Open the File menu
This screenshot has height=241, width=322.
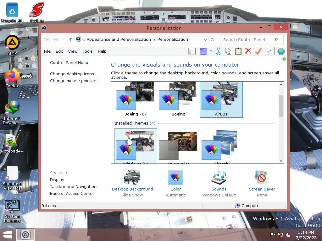(47, 51)
